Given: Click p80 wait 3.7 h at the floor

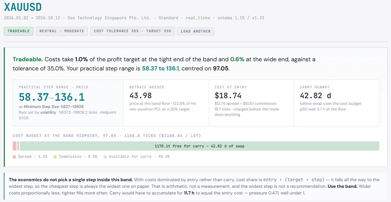Looking at the screenshot, I should [323, 109].
